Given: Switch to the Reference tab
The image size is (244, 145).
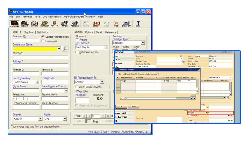Looking at the screenshot, I should pyautogui.click(x=111, y=32).
